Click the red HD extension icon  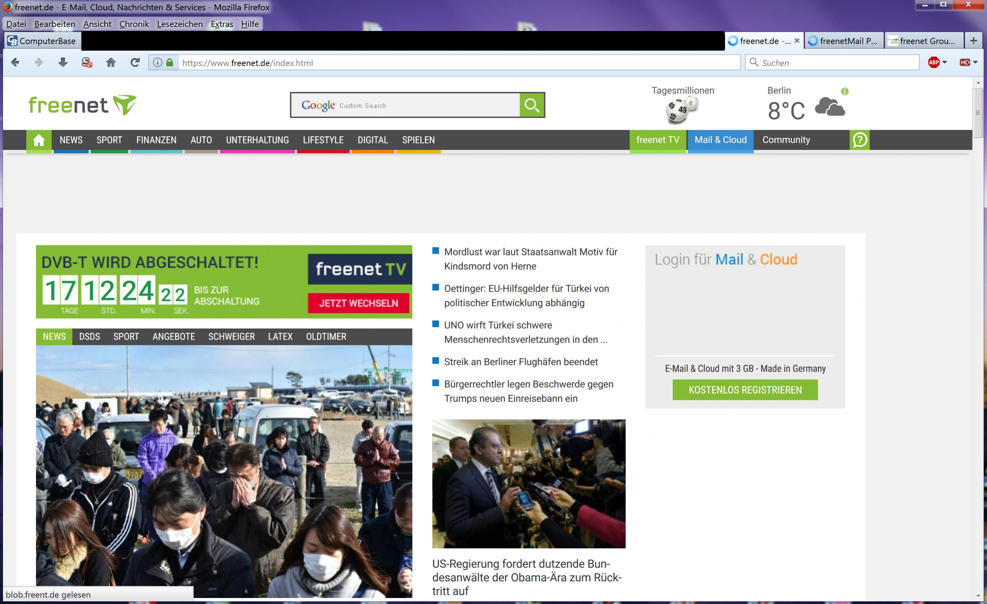pos(965,62)
